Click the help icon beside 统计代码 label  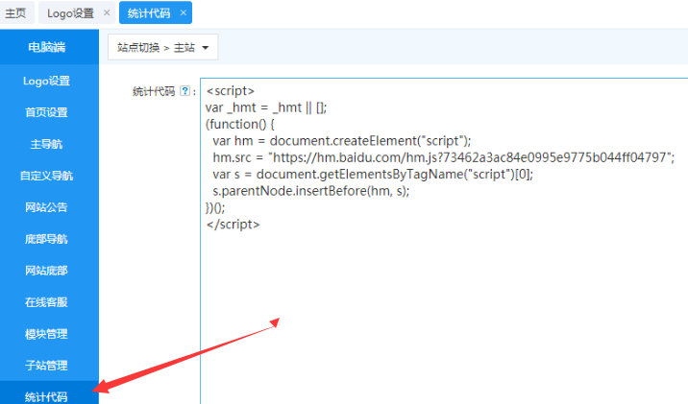pos(184,91)
